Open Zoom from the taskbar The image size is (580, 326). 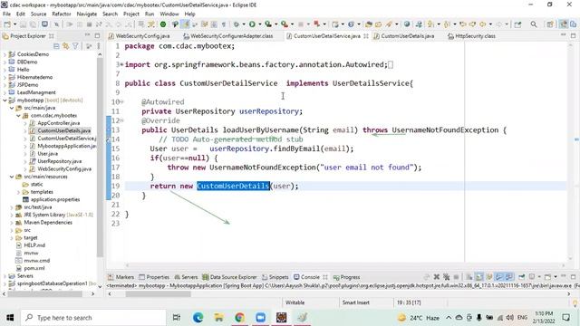260,318
